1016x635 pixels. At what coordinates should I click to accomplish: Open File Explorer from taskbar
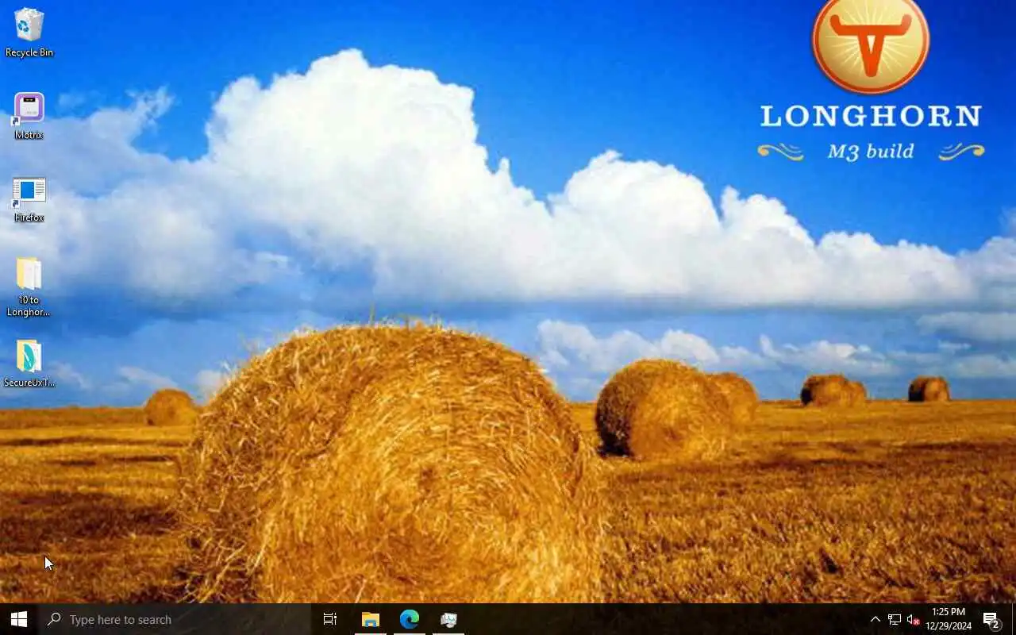tap(370, 619)
